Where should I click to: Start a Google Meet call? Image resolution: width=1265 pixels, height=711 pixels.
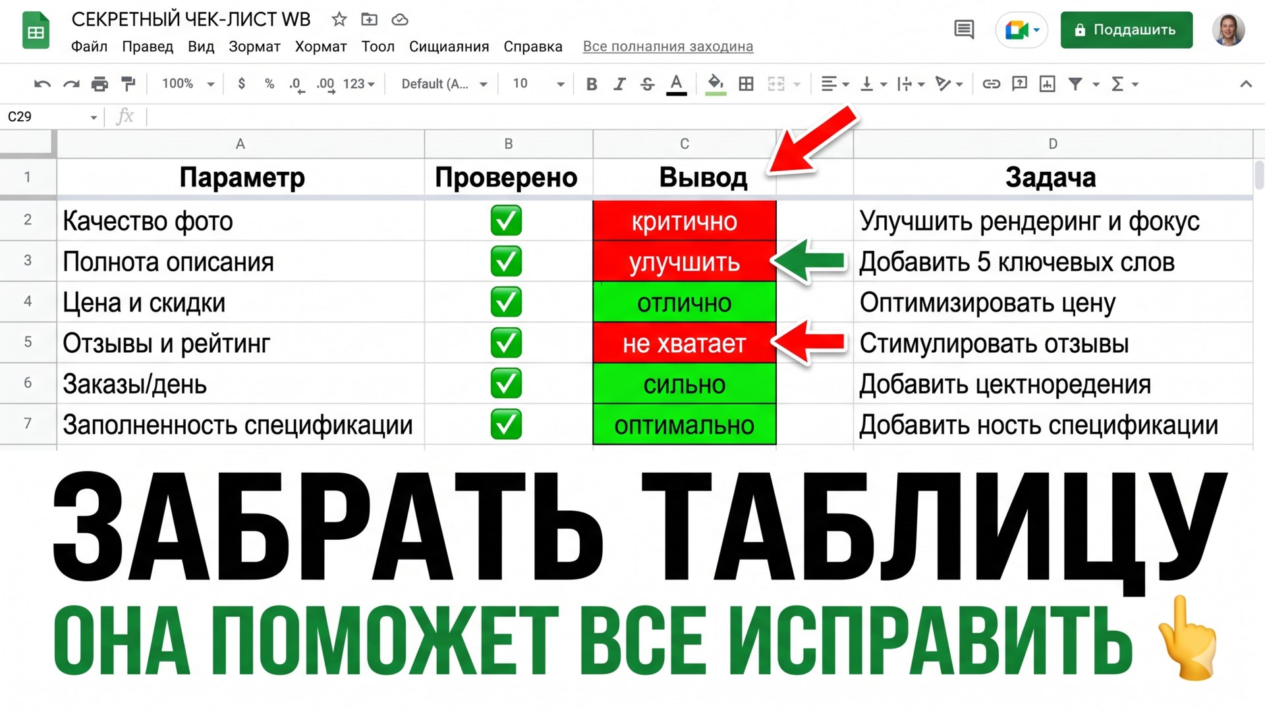pos(1021,30)
